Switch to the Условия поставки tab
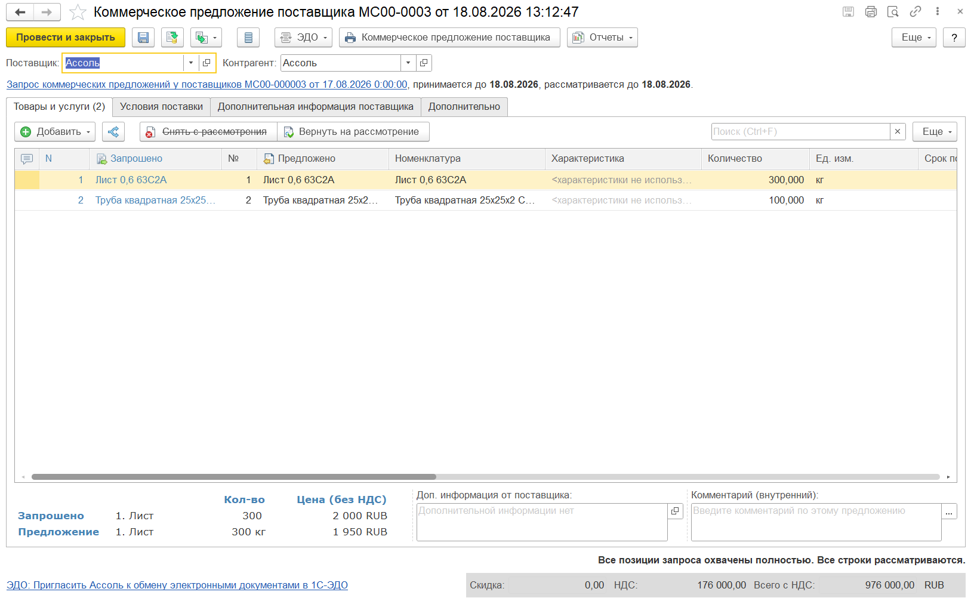974x598 pixels. pos(161,107)
